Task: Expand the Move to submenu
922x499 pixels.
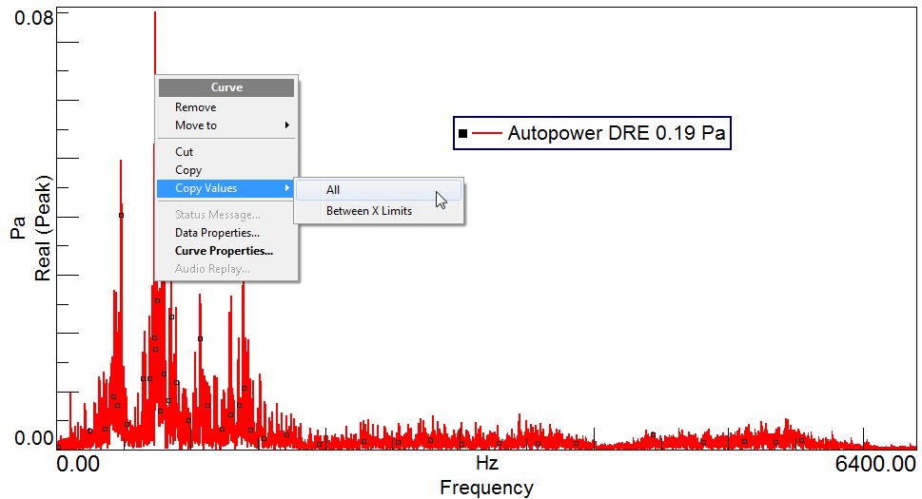Action: pyautogui.click(x=196, y=125)
